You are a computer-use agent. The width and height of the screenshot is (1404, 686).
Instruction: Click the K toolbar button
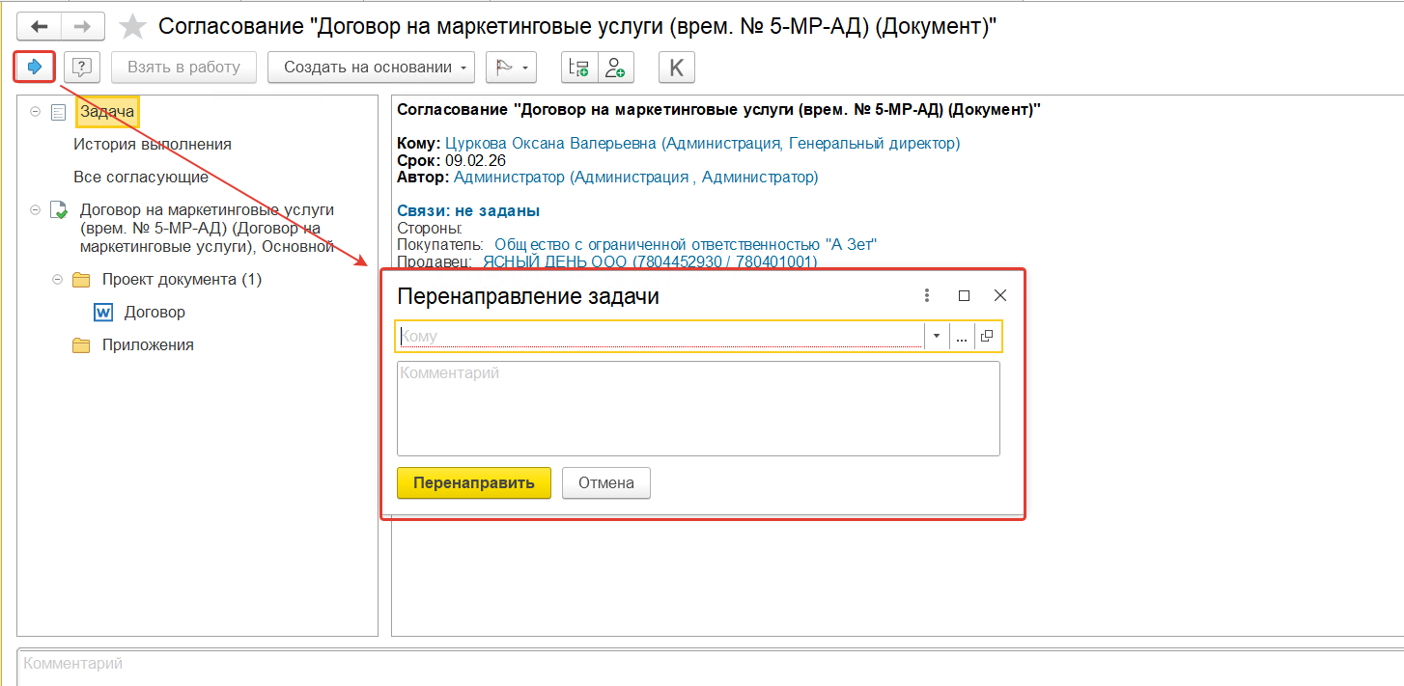click(x=676, y=67)
